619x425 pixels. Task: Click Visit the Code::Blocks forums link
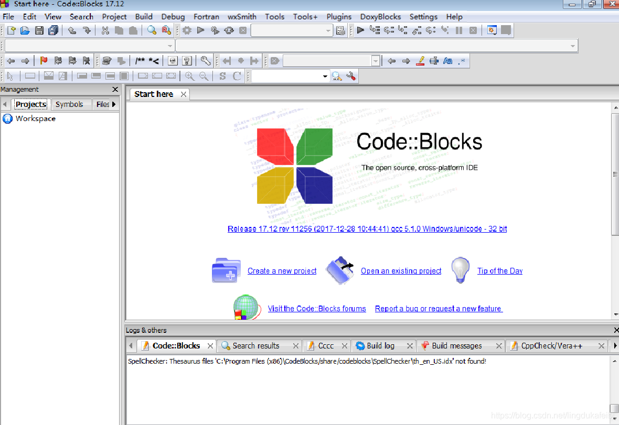tap(317, 309)
